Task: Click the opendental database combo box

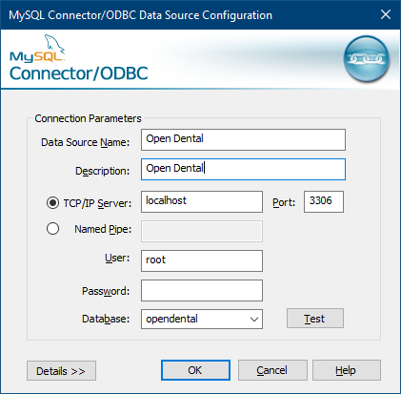Action: 202,319
